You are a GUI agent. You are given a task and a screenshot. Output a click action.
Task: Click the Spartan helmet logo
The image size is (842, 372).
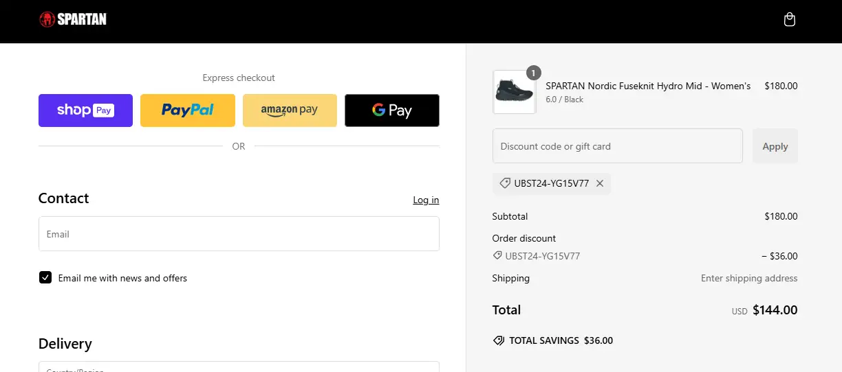point(47,19)
